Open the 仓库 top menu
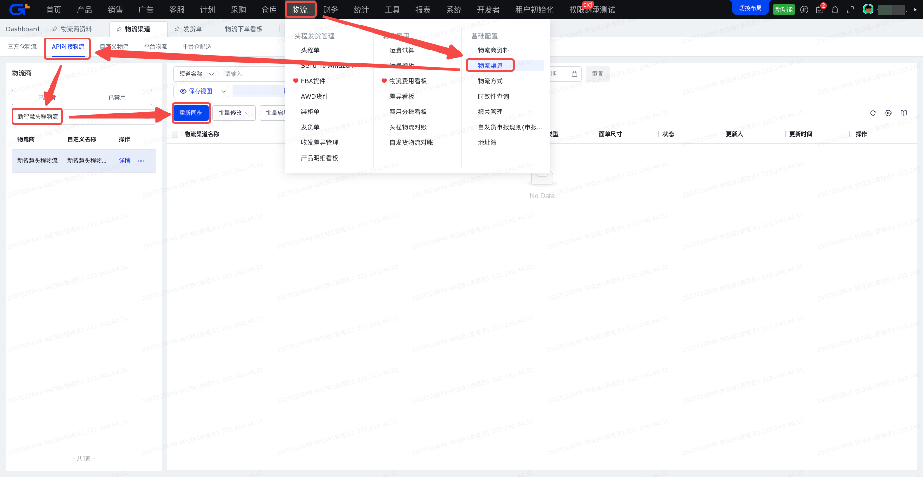This screenshot has width=923, height=477. click(269, 10)
